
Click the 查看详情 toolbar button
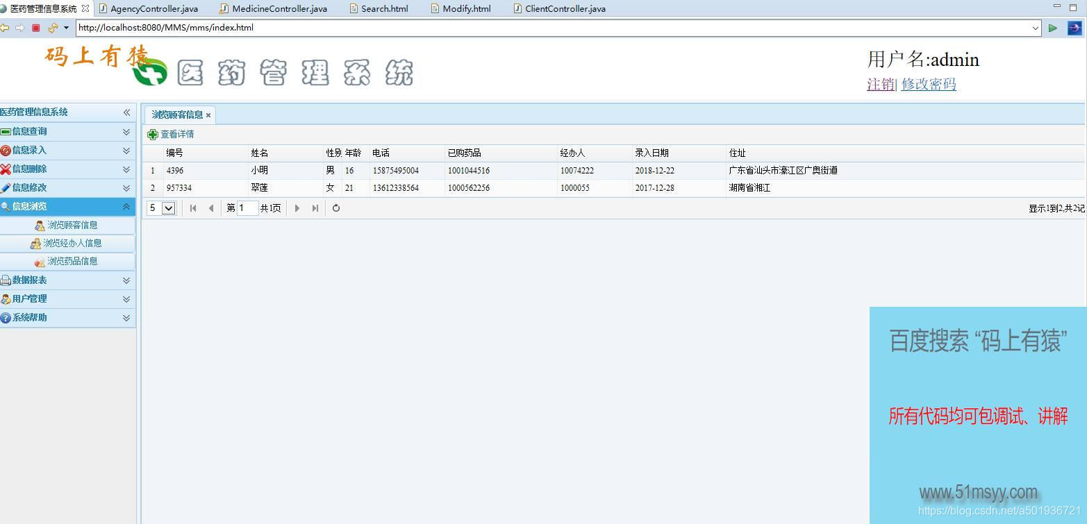[171, 134]
